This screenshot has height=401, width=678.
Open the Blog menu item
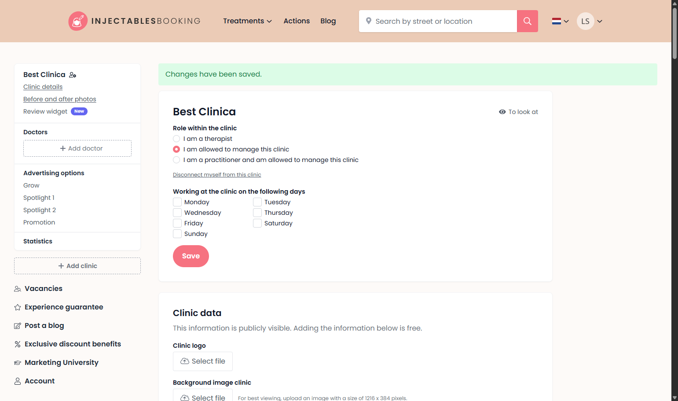[x=328, y=21]
